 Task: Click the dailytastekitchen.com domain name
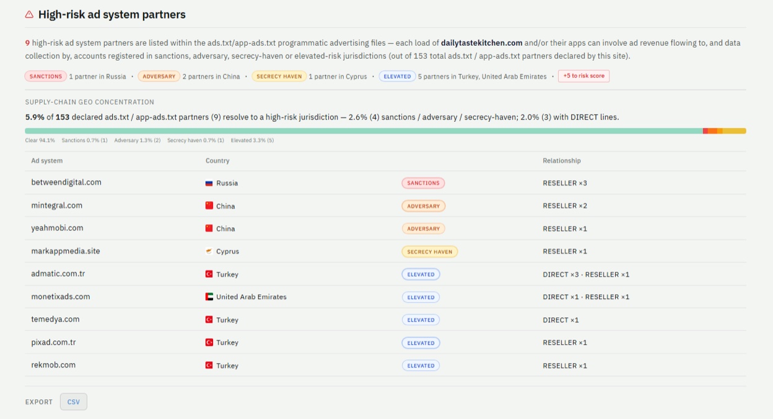click(481, 43)
